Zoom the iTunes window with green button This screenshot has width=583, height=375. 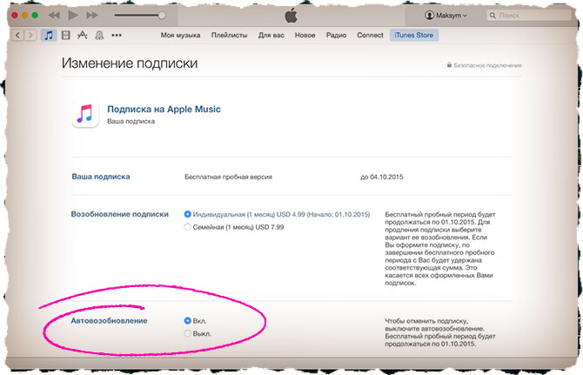pos(35,16)
